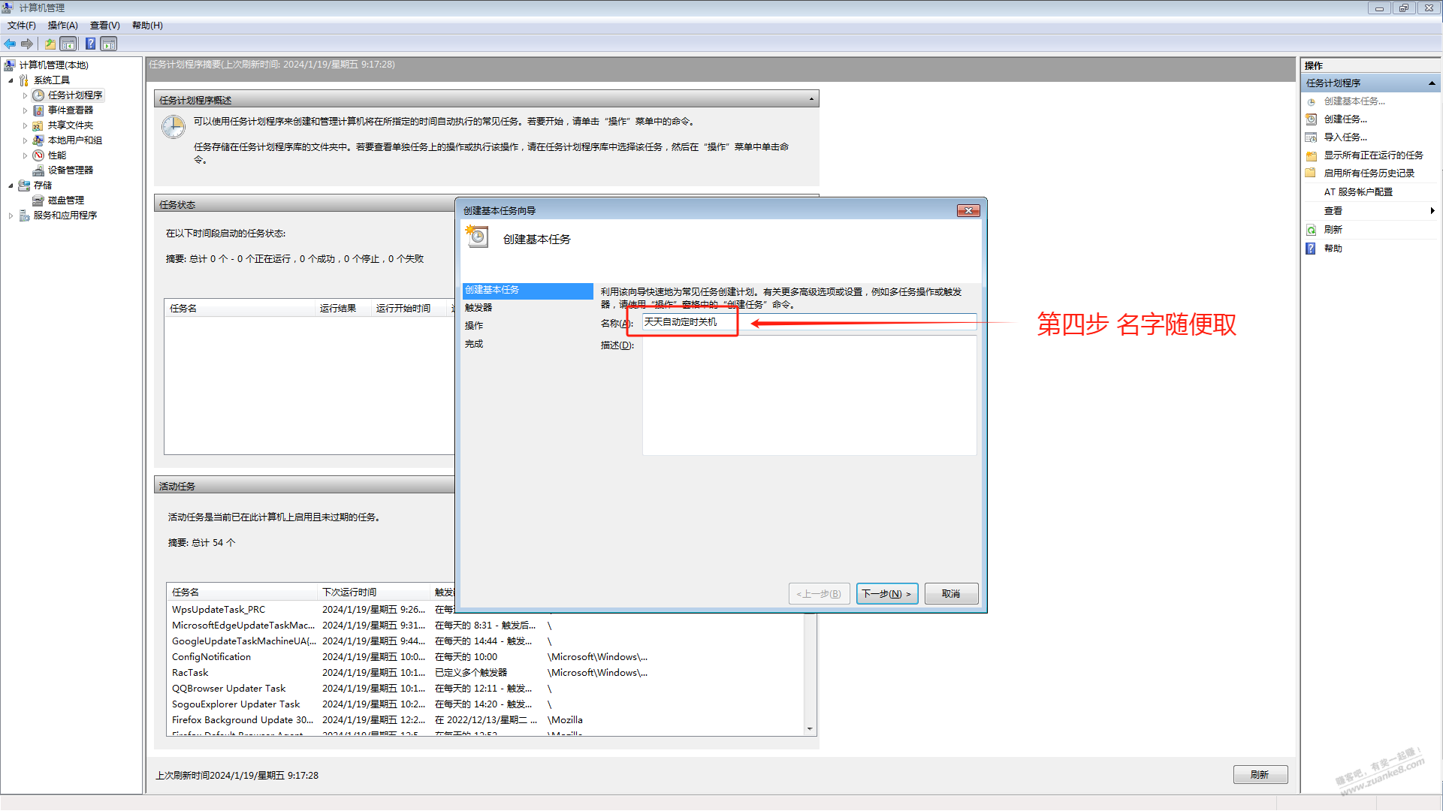Click the 导入任务... action link
The height and width of the screenshot is (811, 1443).
1345,137
